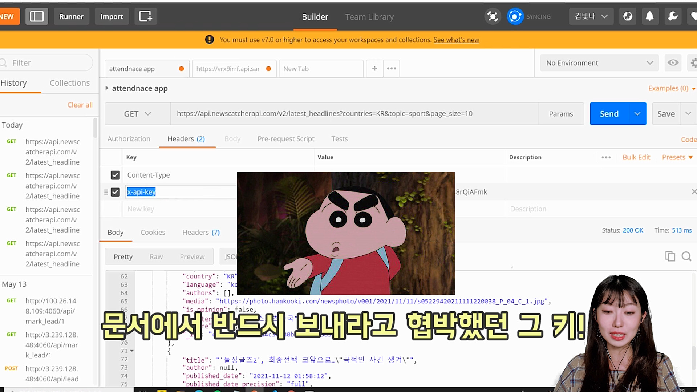Click the new window icon

click(x=146, y=16)
